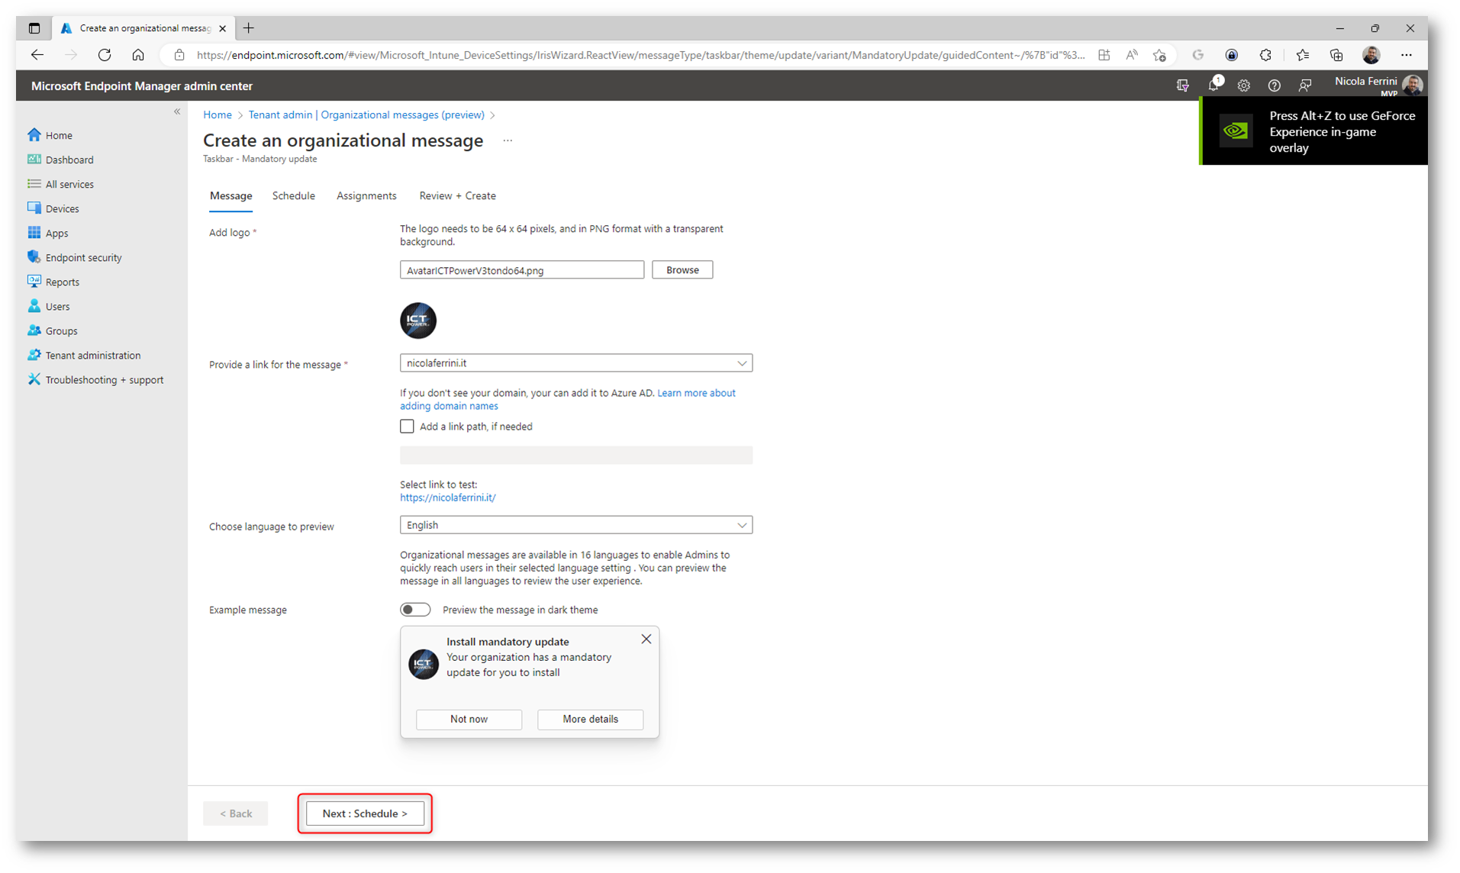
Task: Open Endpoint security section
Action: coord(75,257)
